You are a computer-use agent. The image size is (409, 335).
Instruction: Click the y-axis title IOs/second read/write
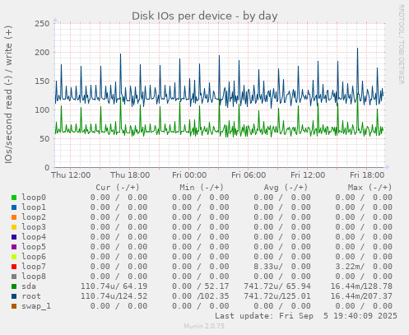coord(8,95)
